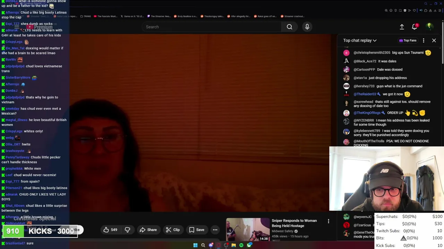This screenshot has height=249, width=444.
Task: Create a clip with the Clip button
Action: (172, 230)
